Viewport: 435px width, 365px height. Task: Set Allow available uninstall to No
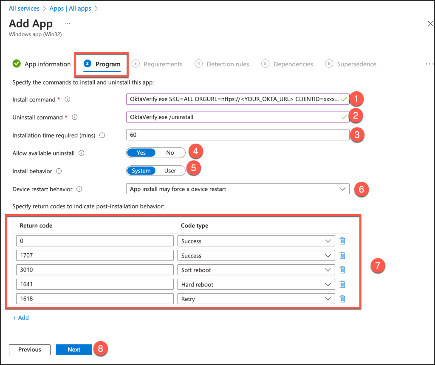[170, 153]
